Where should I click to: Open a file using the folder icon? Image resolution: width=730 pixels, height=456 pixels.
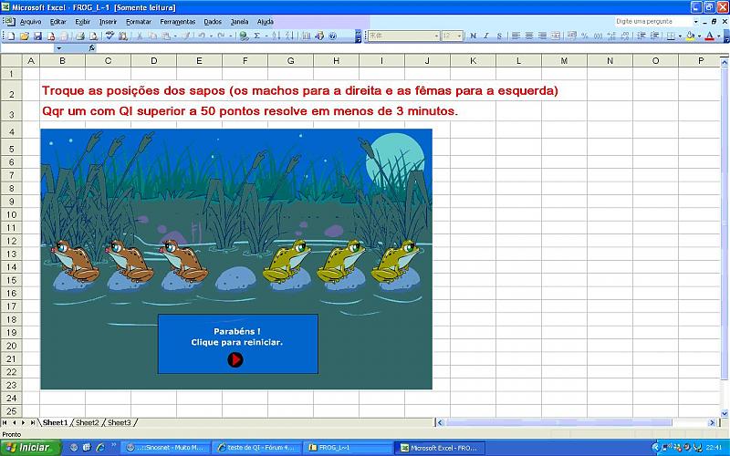[25, 36]
